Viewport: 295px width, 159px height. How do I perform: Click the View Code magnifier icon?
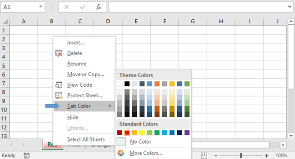pyautogui.click(x=59, y=85)
